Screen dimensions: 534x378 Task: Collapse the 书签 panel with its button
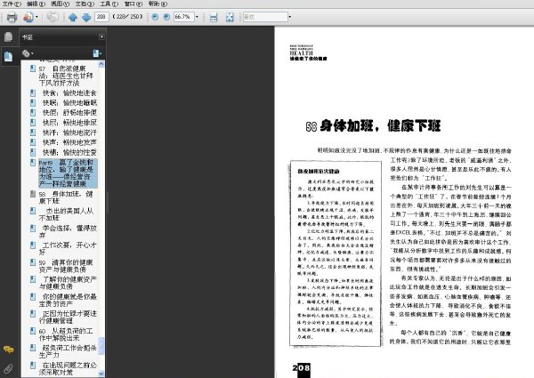click(x=101, y=36)
